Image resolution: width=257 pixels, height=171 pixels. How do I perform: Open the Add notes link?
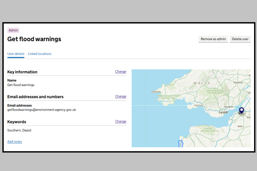(x=14, y=142)
